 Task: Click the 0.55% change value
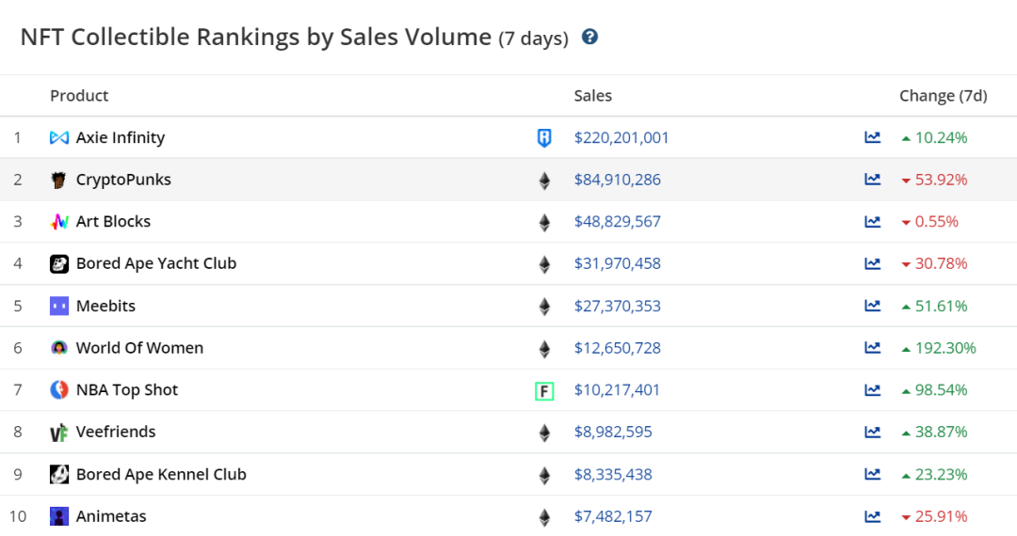pyautogui.click(x=937, y=222)
